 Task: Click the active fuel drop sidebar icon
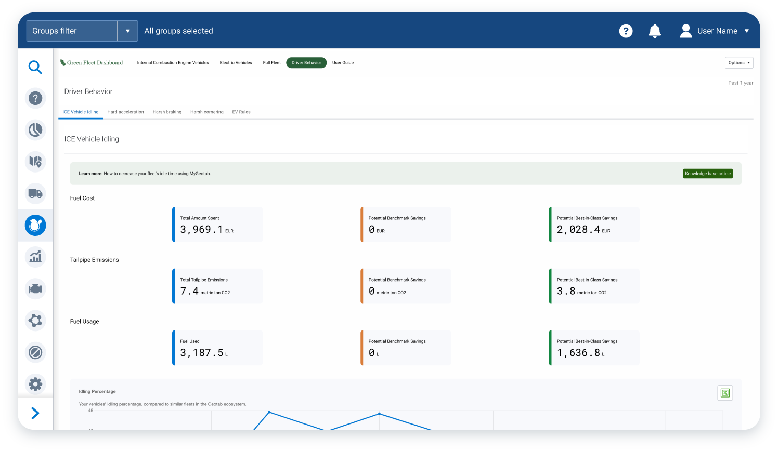(x=35, y=226)
